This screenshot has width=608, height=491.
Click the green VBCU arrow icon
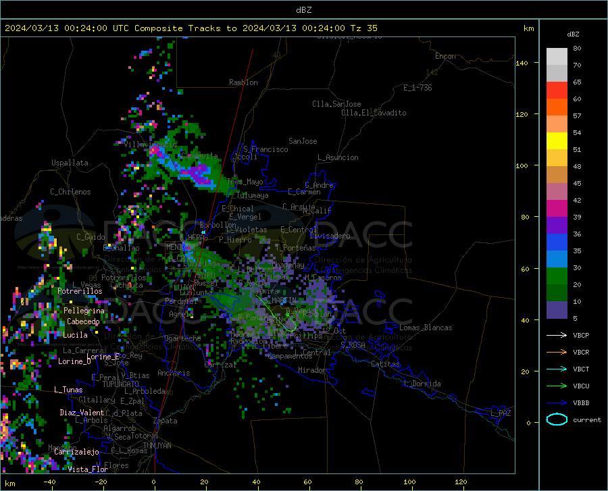557,386
